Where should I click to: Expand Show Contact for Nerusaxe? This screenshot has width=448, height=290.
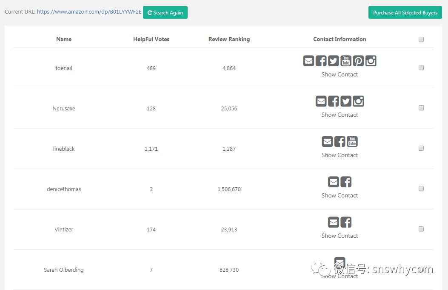tap(340, 115)
